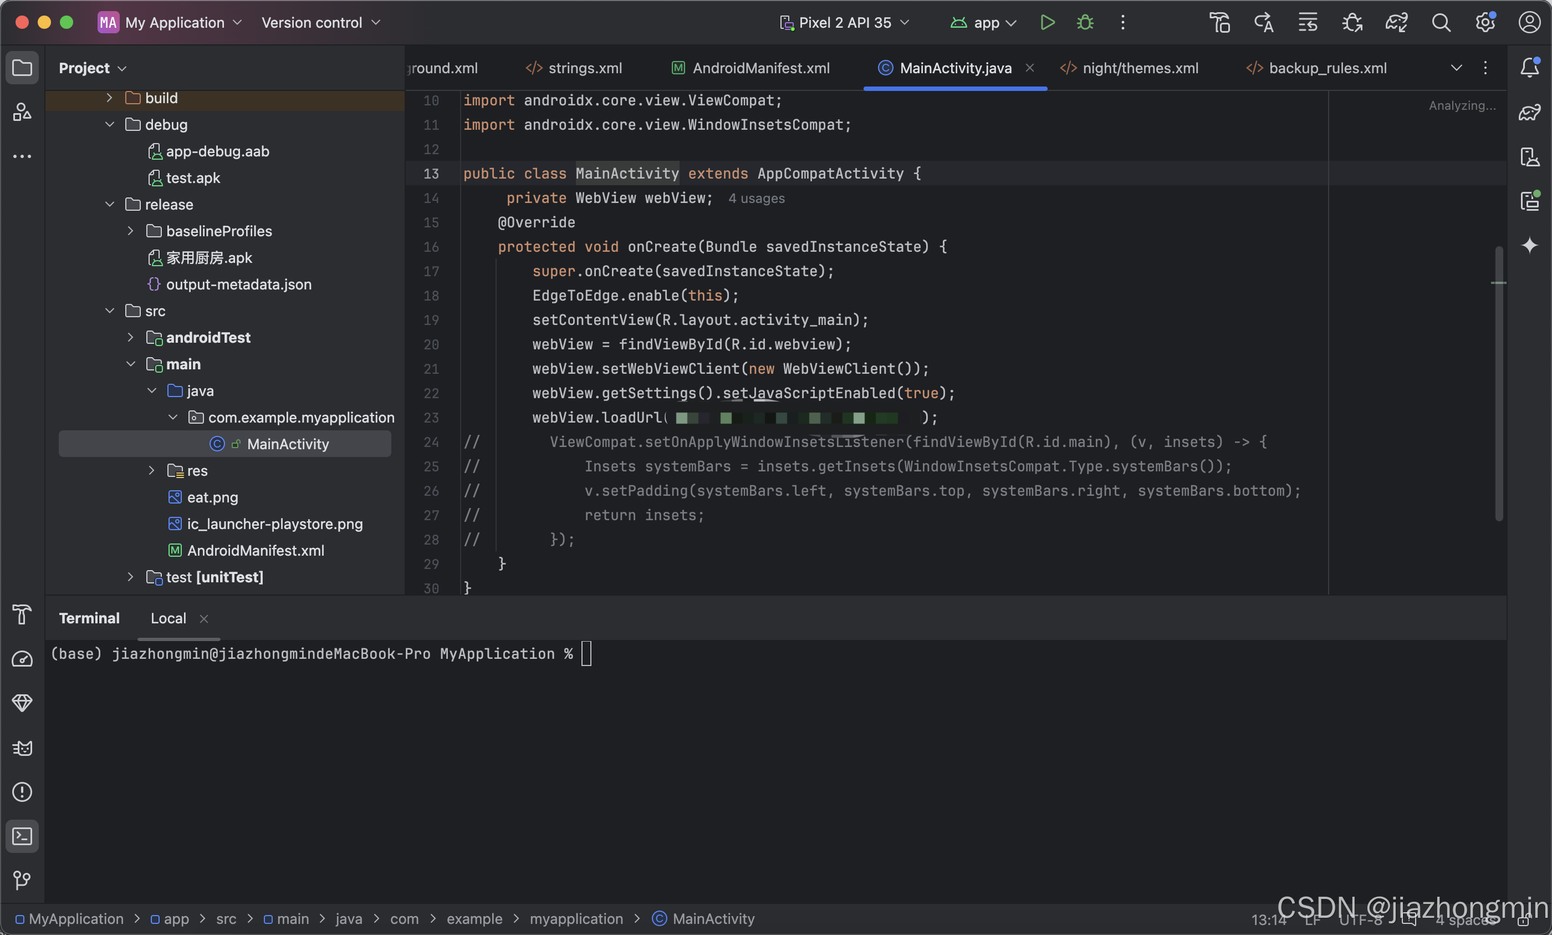This screenshot has height=935, width=1552.
Task: Open Pixel 2 API 35 device dropdown
Action: pyautogui.click(x=845, y=23)
